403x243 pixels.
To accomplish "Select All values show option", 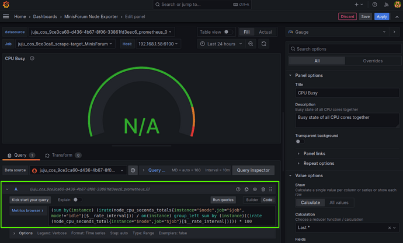I will tap(339, 203).
